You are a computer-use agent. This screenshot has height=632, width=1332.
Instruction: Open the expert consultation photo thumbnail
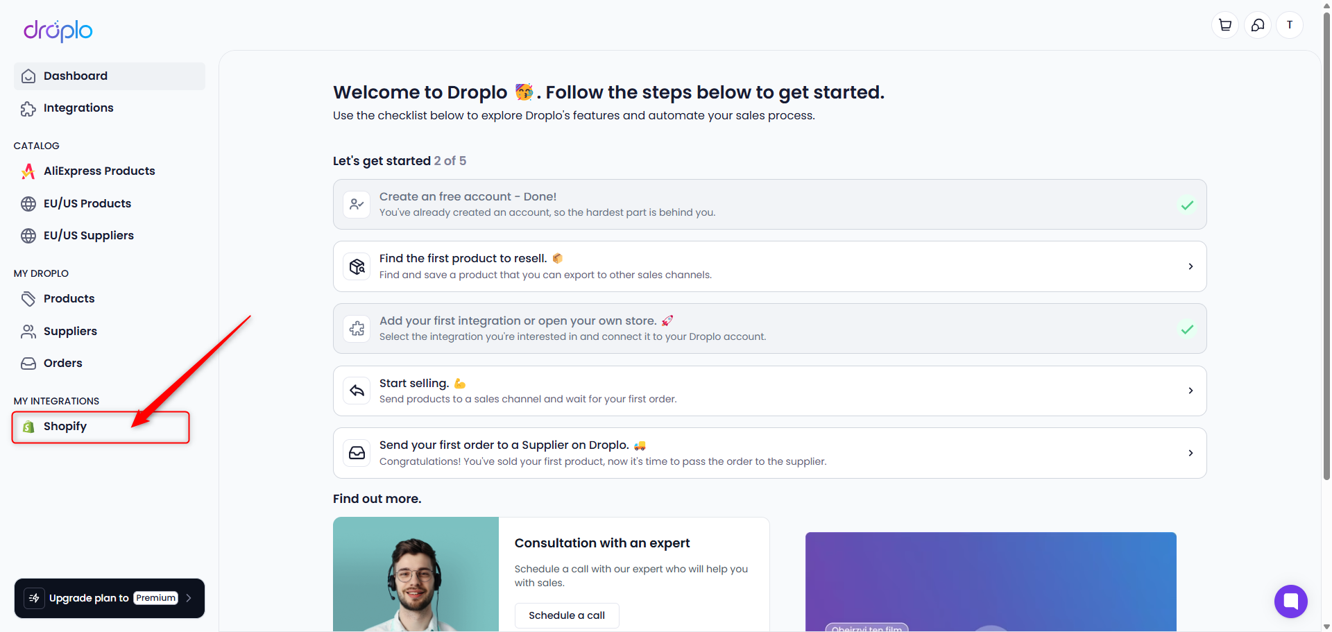tap(416, 574)
